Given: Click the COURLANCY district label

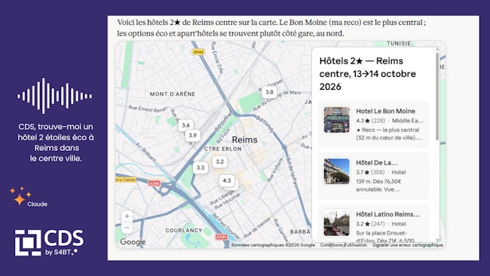Looking at the screenshot, I should click(x=184, y=230).
